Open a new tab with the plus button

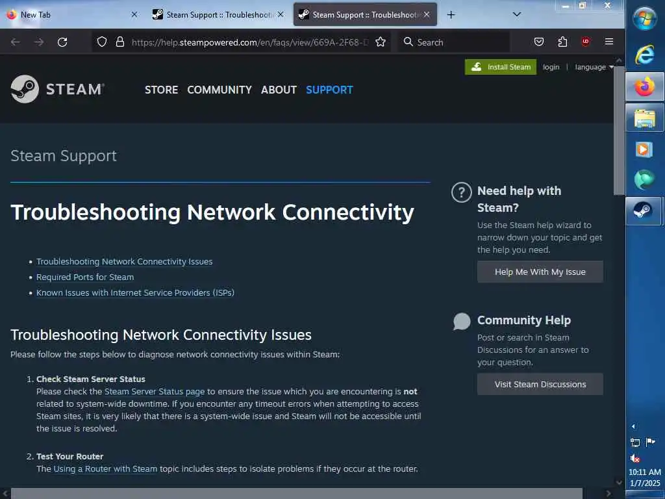click(451, 15)
